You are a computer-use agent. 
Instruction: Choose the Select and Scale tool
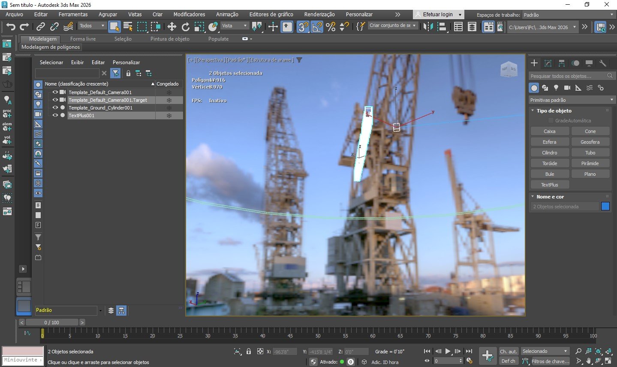tap(199, 27)
